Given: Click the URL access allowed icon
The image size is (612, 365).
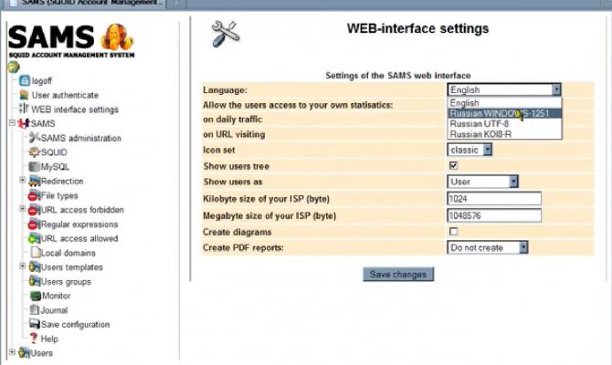Looking at the screenshot, I should click(x=35, y=238).
